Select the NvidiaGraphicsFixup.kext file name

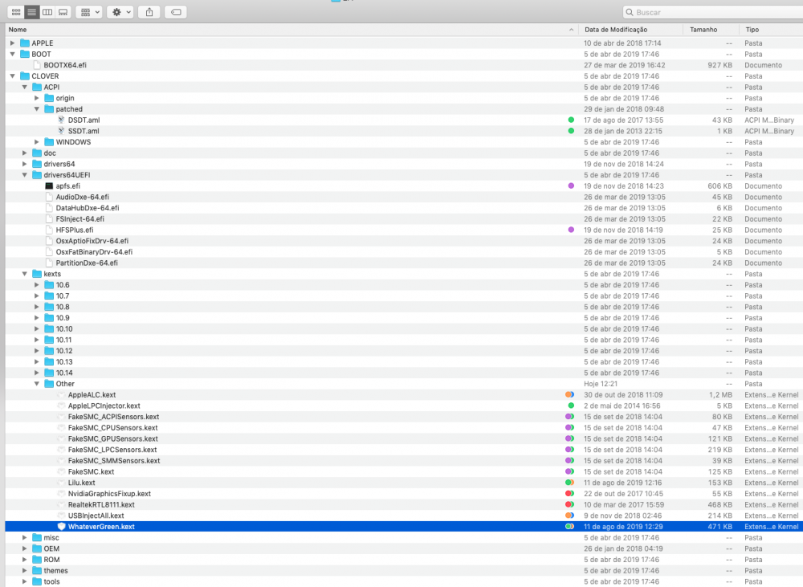[x=109, y=494]
